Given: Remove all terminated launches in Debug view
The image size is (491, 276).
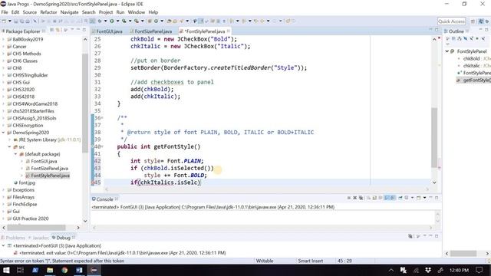Looking at the screenshot, I should 410,236.
